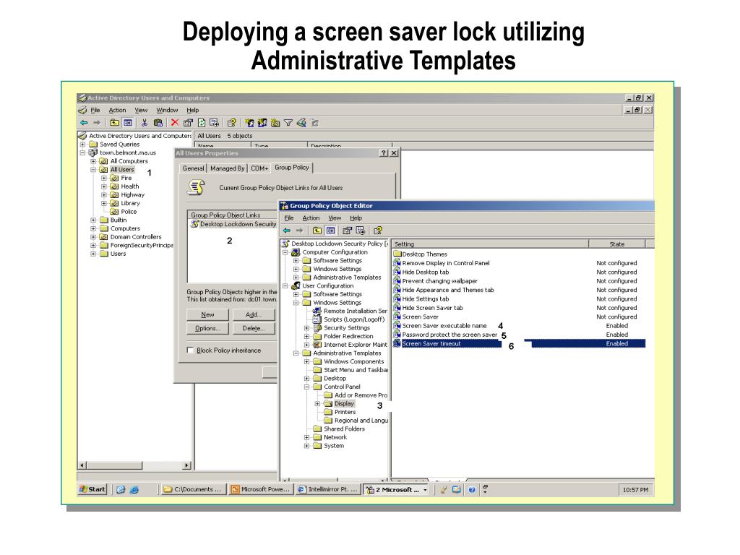Click Back arrow in Group Policy Object Editor
Screen dimensions: 740x555
coord(286,231)
